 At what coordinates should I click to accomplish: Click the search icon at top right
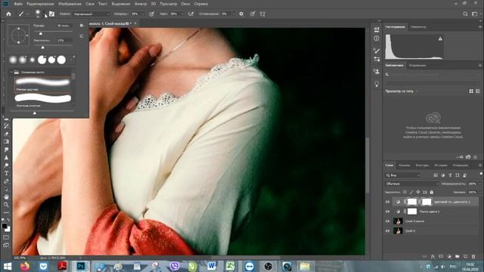click(465, 14)
